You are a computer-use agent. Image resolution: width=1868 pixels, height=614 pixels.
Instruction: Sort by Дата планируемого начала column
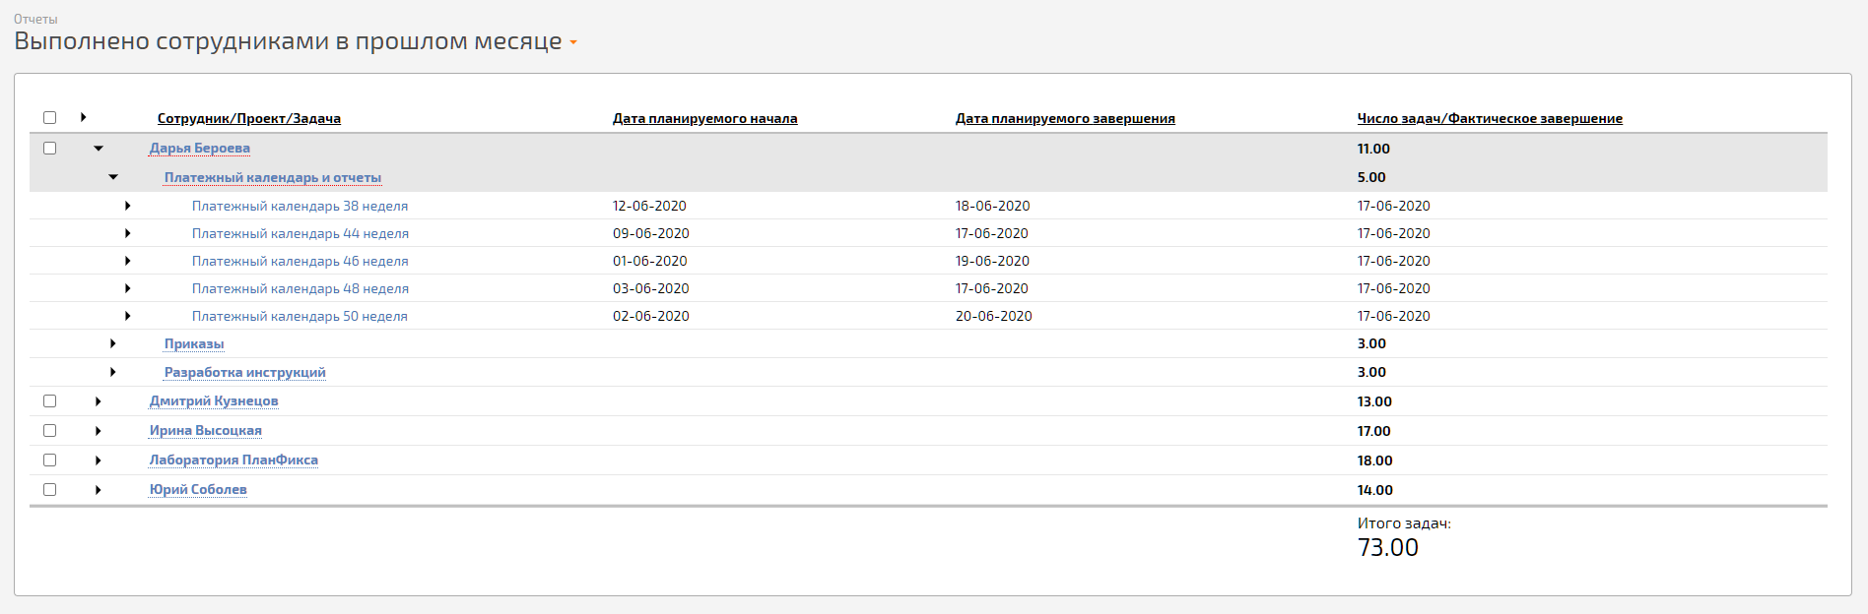pyautogui.click(x=705, y=119)
